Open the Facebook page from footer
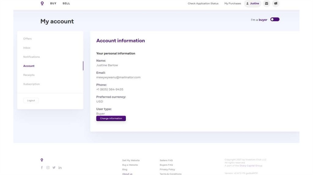Screen dimensions: 313x175 click(x=42, y=167)
